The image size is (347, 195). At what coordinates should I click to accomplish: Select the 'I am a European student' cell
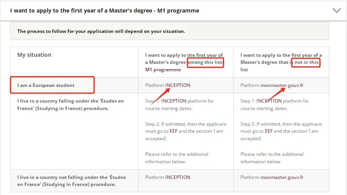click(46, 85)
